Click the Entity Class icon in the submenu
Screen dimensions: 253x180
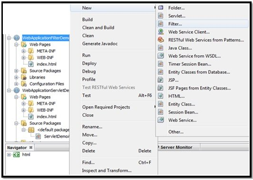(x=161, y=104)
